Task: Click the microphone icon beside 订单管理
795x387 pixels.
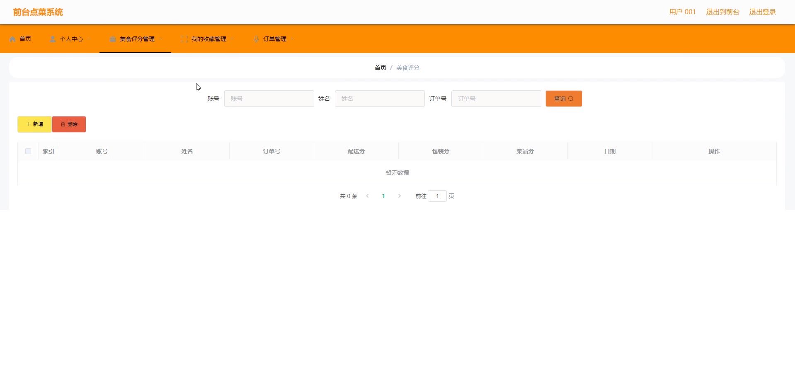Action: tap(256, 39)
